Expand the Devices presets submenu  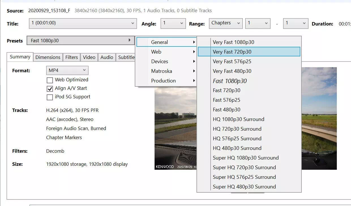(x=167, y=61)
